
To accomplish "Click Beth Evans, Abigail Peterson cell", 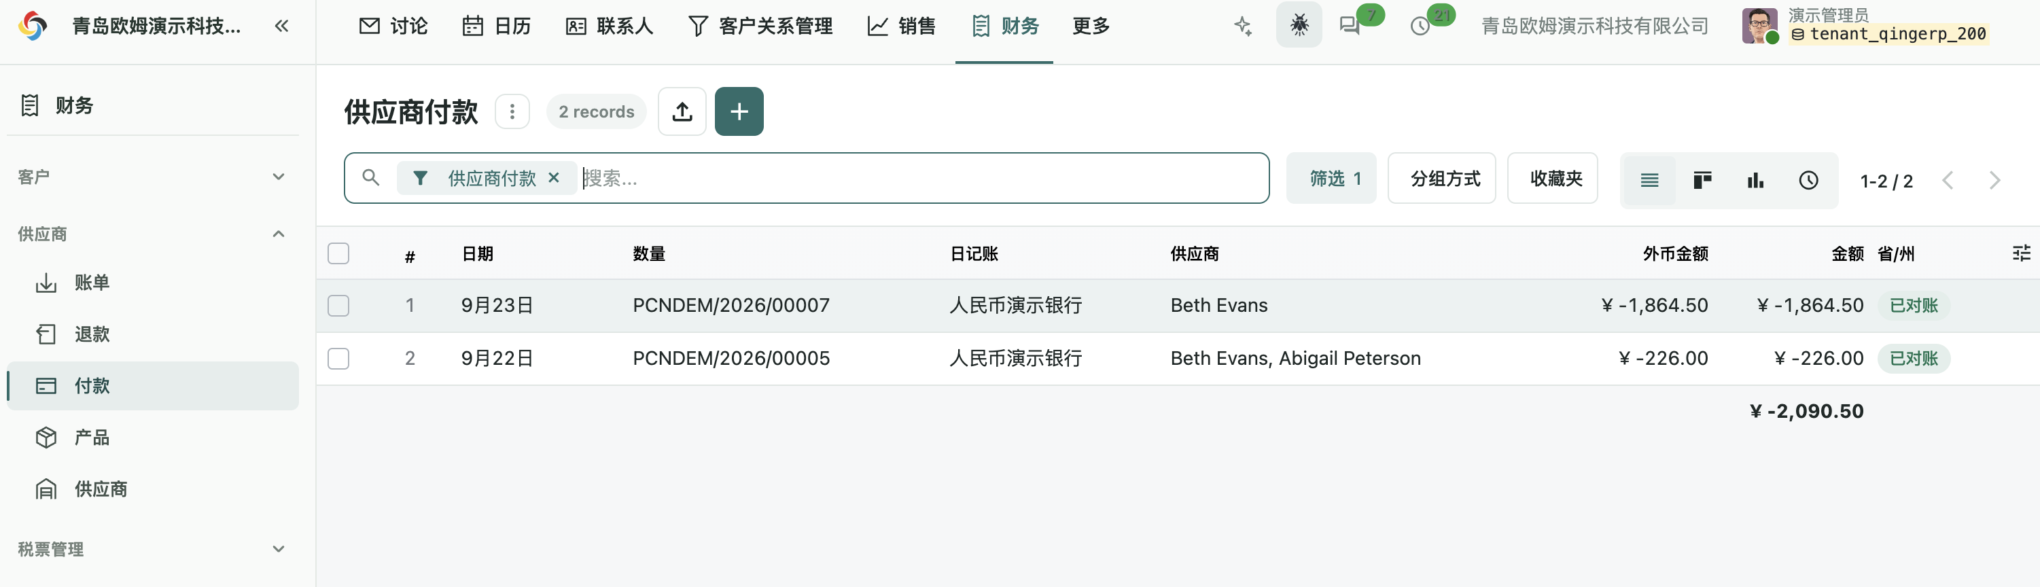I will tap(1296, 358).
